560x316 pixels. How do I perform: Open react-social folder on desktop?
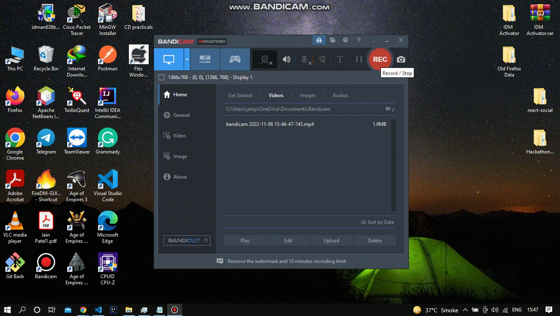[540, 100]
